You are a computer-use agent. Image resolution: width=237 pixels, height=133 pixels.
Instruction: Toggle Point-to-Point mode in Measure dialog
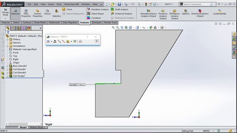pyautogui.click(x=63, y=41)
